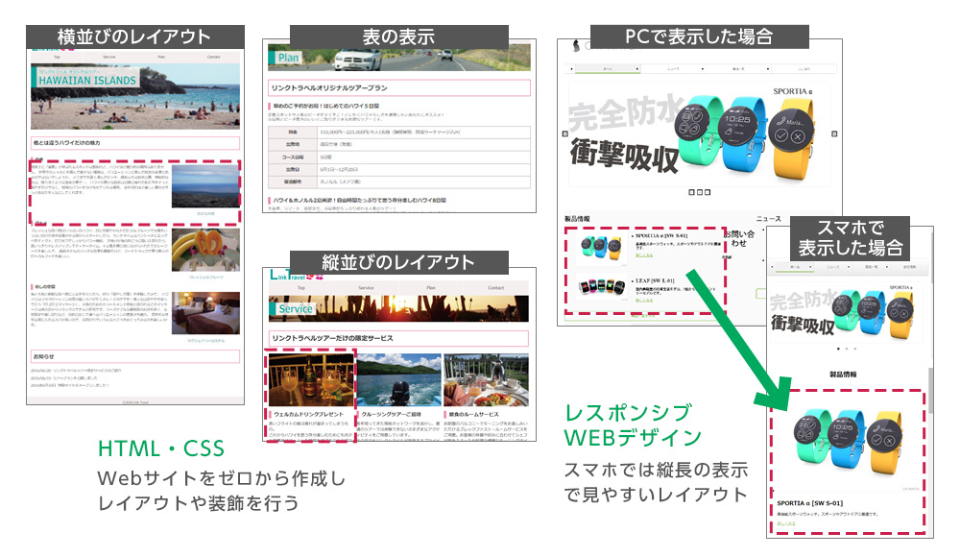This screenshot has width=960, height=557.
Task: Click the ホーム tab on the PC watch page
Action: click(x=608, y=68)
